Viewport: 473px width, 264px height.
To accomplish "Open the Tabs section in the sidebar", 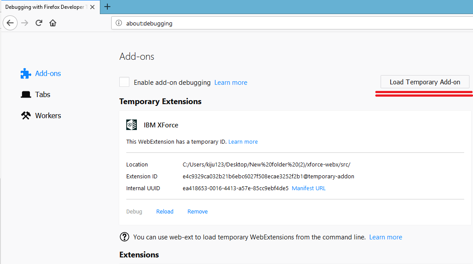I will pos(43,94).
